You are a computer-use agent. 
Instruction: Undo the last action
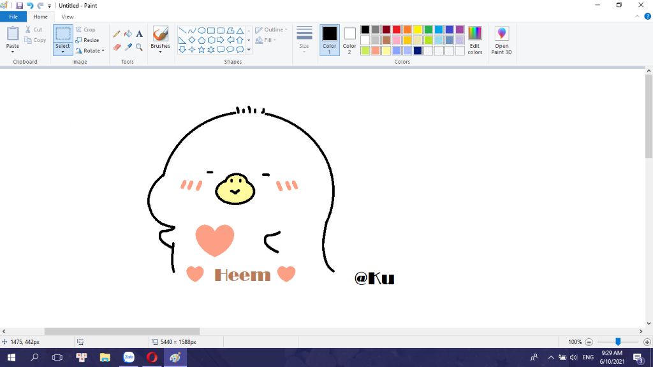click(x=30, y=5)
